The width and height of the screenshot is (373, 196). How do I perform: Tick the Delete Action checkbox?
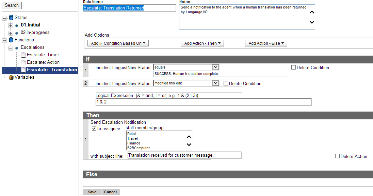337,156
